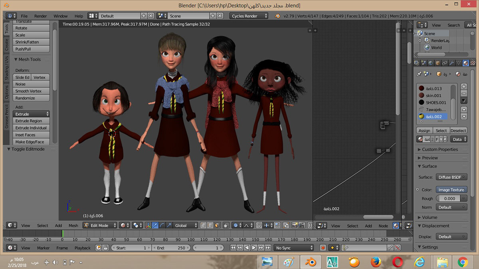Toggle the snap magnet in the viewport header
Viewport: 479px width, 269px height.
click(259, 226)
